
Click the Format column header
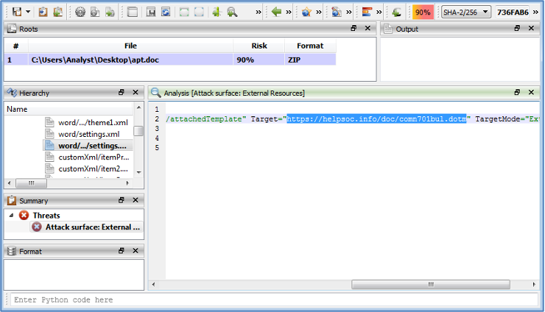(310, 46)
